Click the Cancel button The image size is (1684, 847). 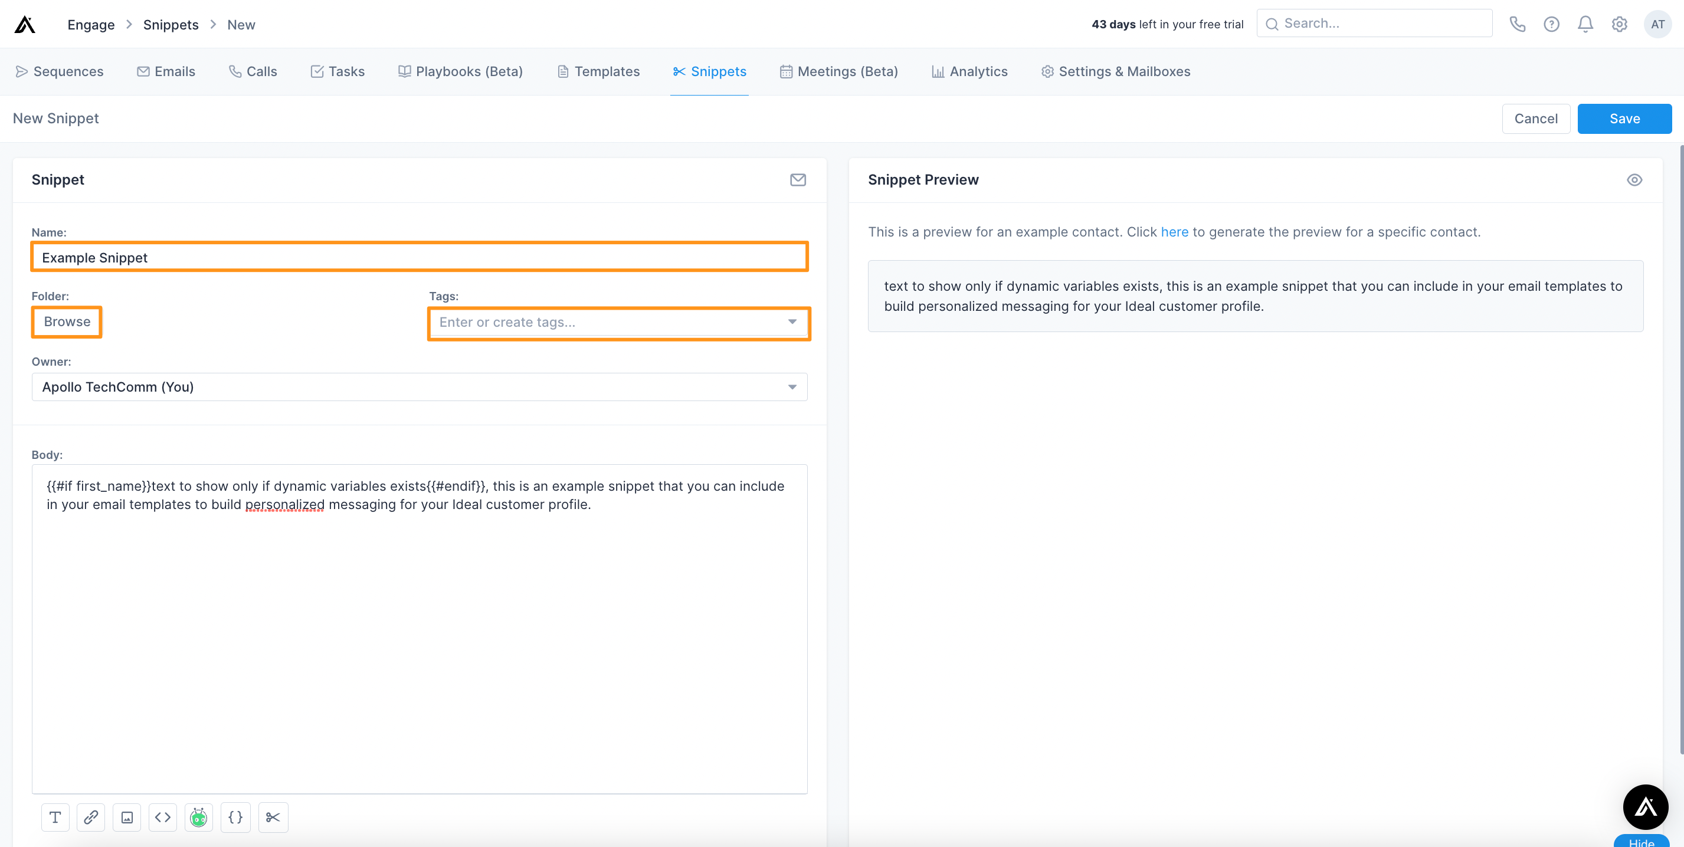pos(1536,119)
